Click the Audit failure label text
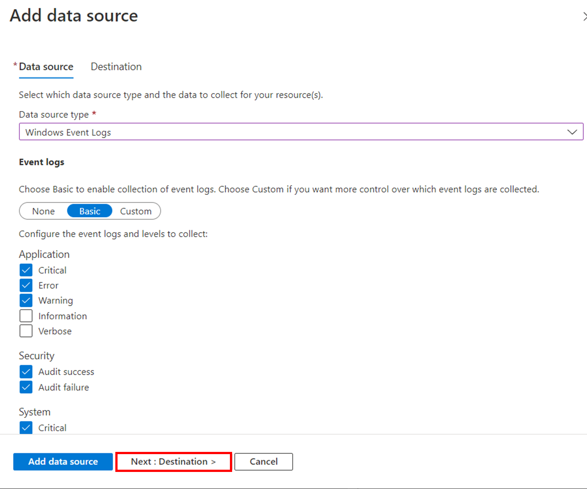The width and height of the screenshot is (587, 489). [64, 387]
